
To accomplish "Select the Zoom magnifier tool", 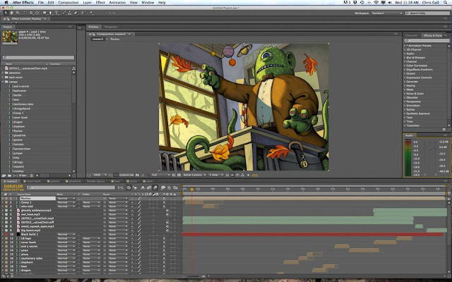I will [x=18, y=13].
